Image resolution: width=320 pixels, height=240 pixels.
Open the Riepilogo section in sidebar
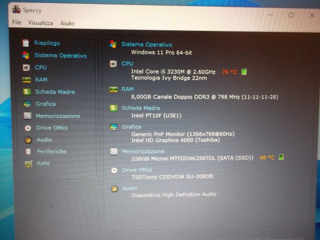point(47,43)
